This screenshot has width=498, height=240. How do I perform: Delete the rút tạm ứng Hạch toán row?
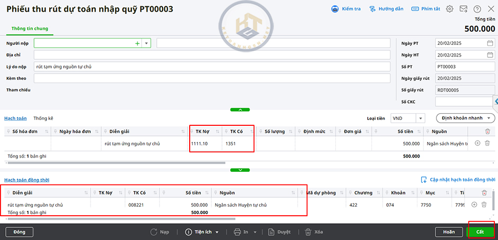click(484, 143)
